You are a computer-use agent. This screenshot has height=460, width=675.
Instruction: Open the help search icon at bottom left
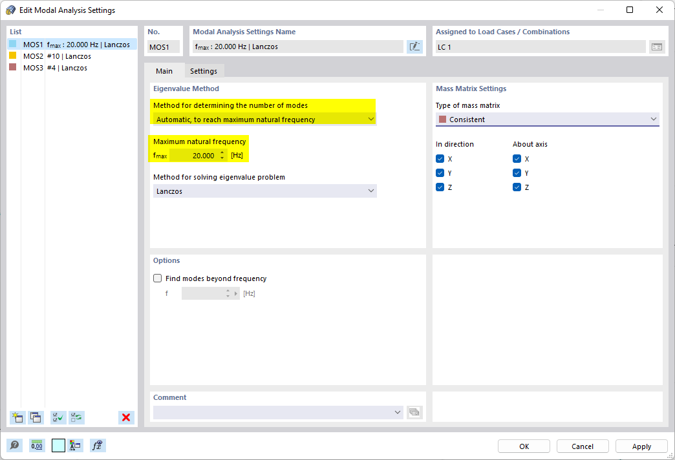point(14,445)
